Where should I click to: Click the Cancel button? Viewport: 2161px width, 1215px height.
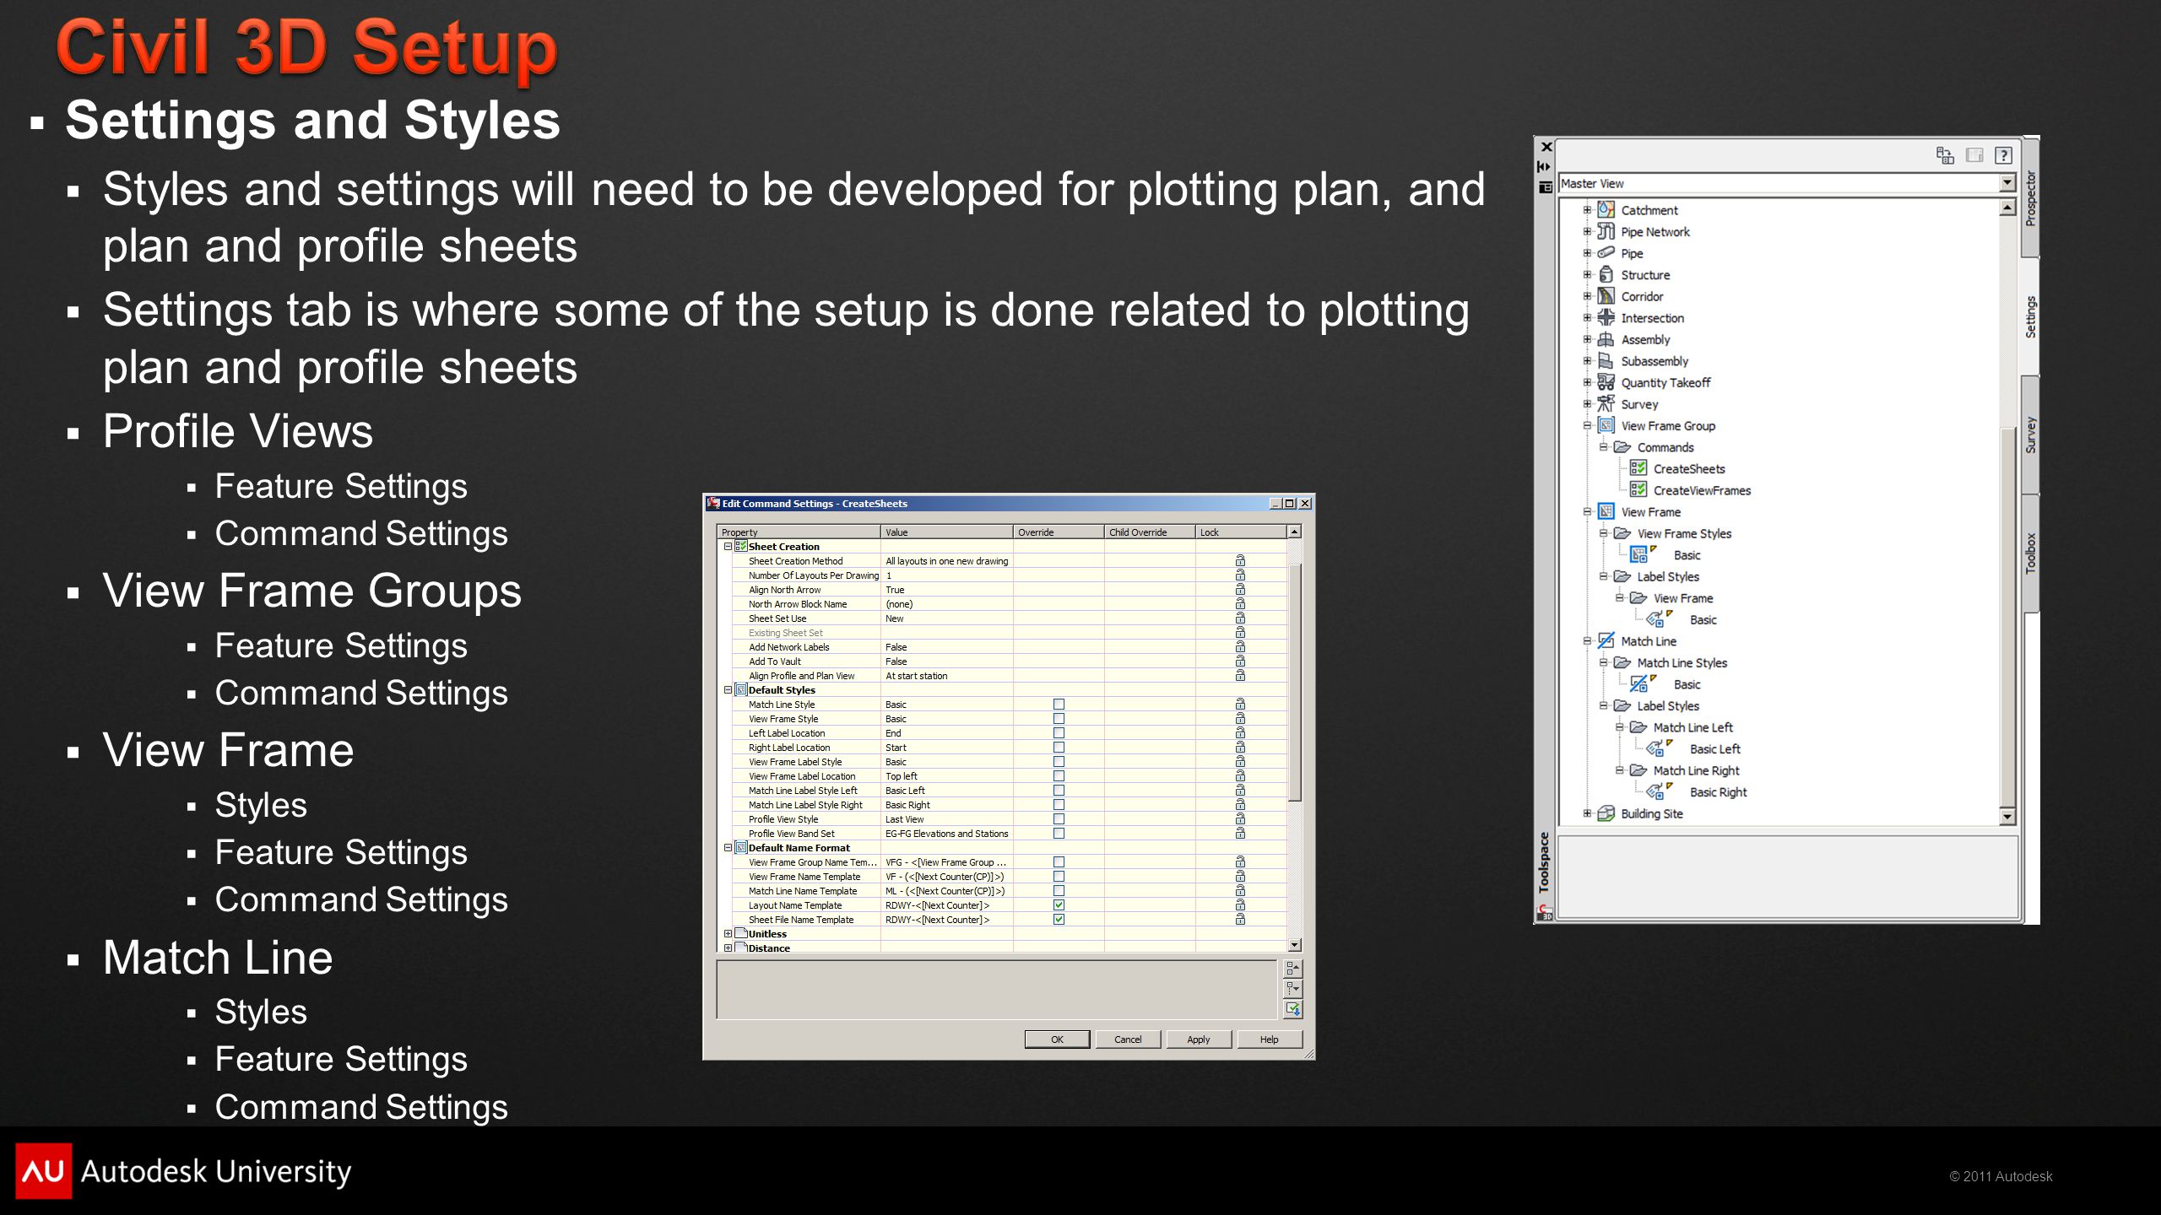pos(1128,1039)
